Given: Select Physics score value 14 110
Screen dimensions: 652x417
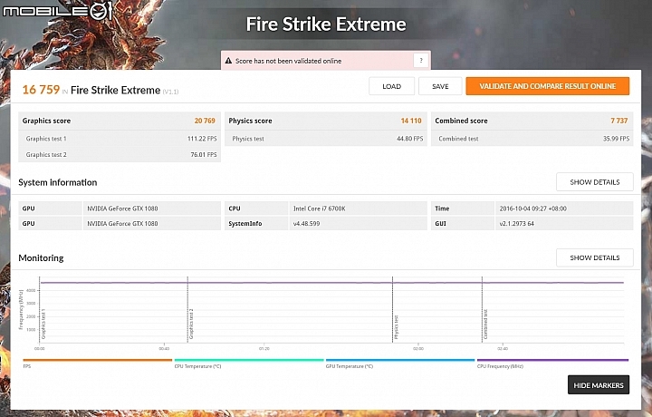Looking at the screenshot, I should pos(411,121).
